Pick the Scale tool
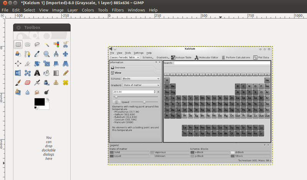 pos(46,63)
